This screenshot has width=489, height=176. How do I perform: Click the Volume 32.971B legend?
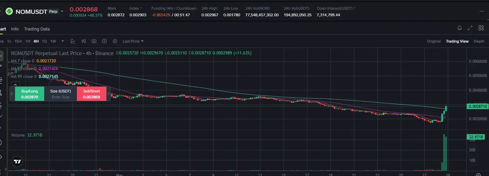27,135
